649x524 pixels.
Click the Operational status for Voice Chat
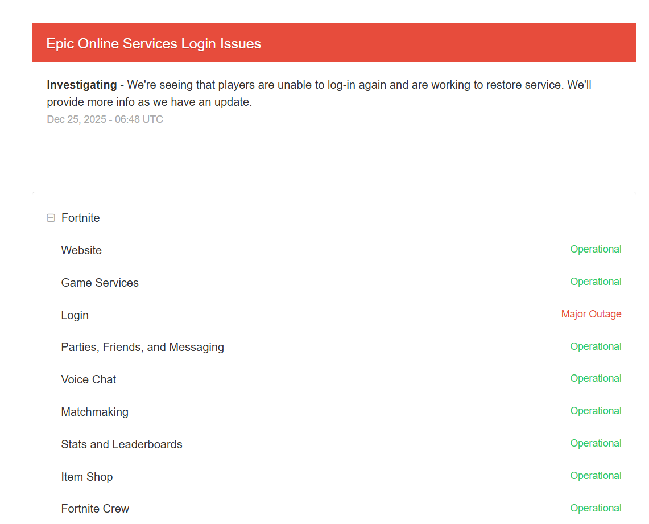coord(596,379)
